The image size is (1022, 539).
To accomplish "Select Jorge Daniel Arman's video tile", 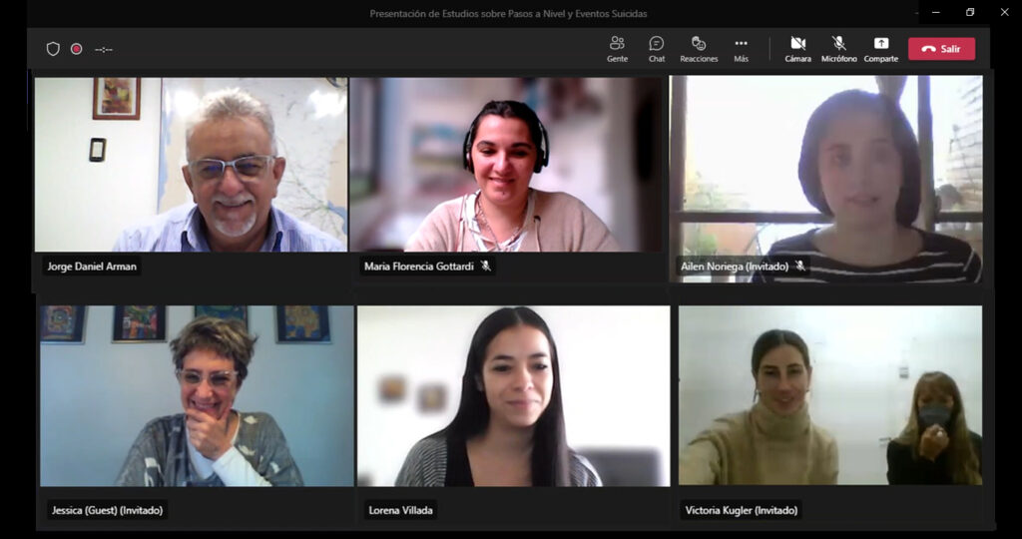I will pos(191,165).
